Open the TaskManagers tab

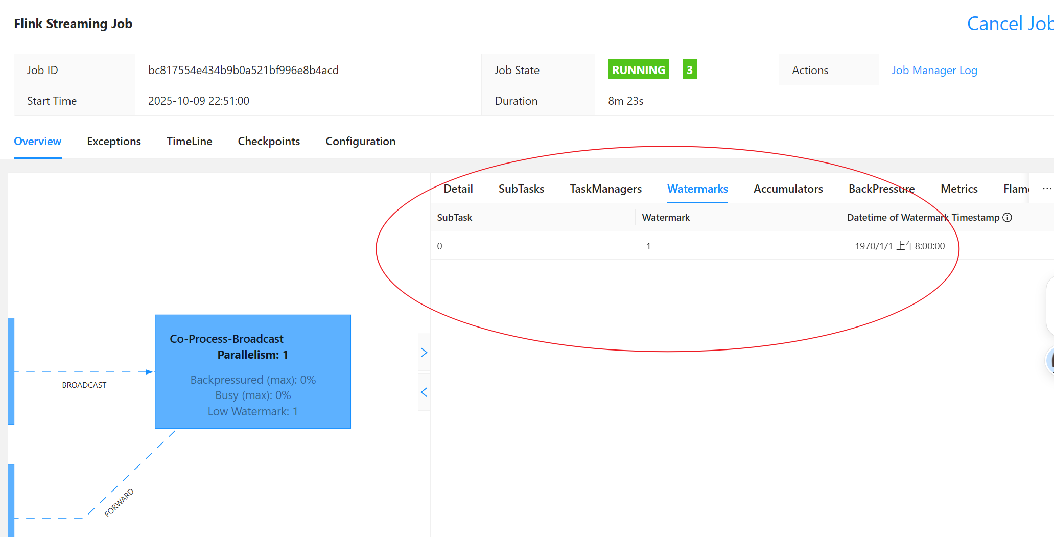pos(606,189)
